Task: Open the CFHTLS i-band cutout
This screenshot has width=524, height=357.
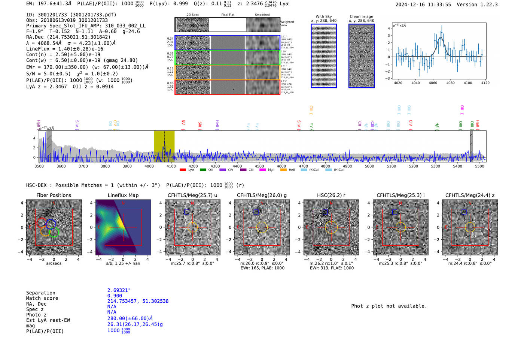Action: click(x=400, y=227)
